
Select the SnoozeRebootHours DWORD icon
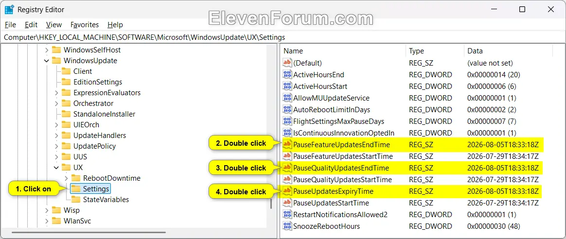287,226
